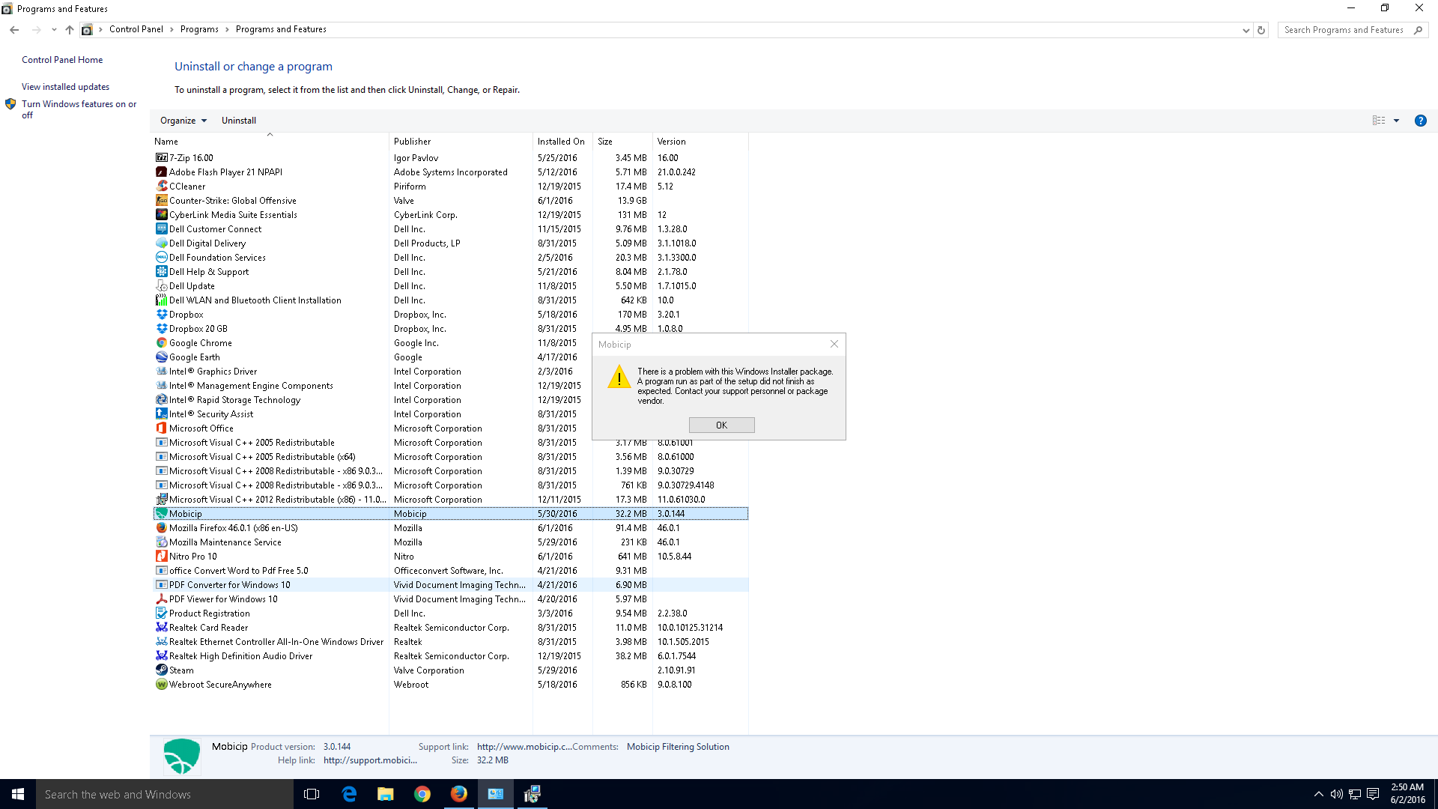Viewport: 1438px width, 809px height.
Task: Click the CyberLink Media Suite icon
Action: [x=161, y=215]
